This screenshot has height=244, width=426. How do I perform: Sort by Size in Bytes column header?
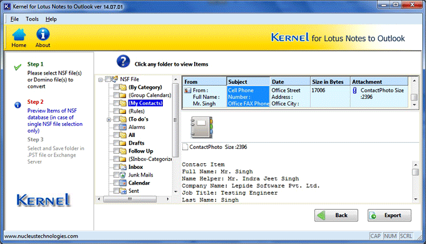pos(330,81)
